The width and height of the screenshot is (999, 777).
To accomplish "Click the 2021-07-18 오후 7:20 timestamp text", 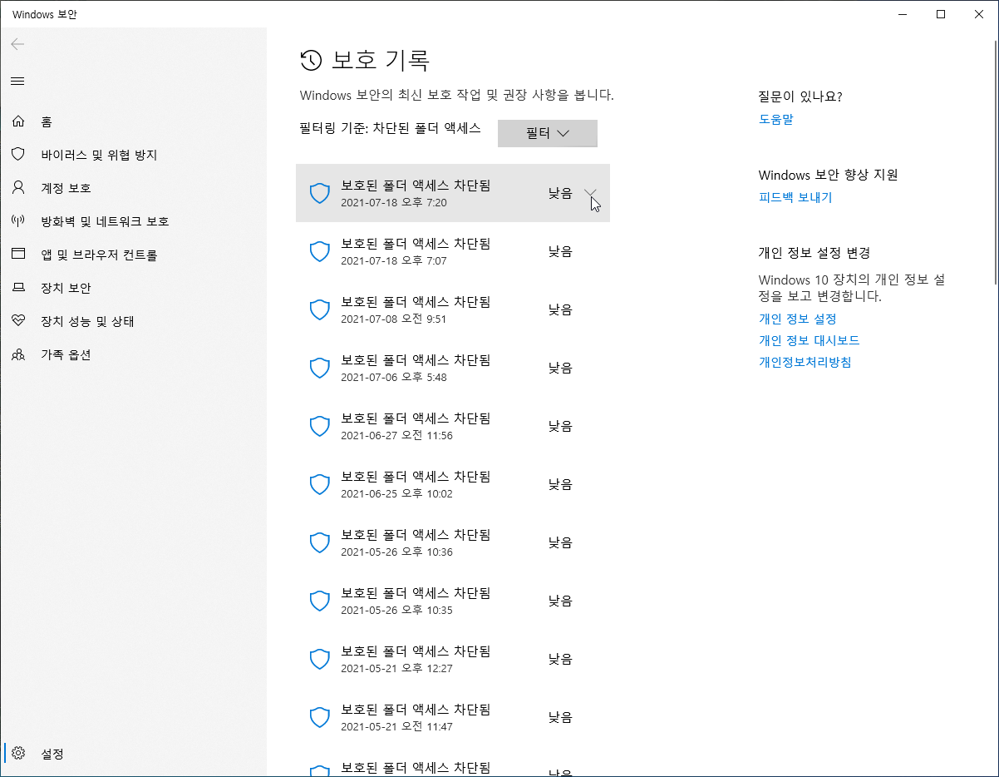I will point(394,202).
